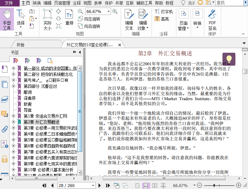Expand the 第二部分 把你的系统概念化 bookmark
Viewport: 248px width, 189px height.
coord(13,74)
